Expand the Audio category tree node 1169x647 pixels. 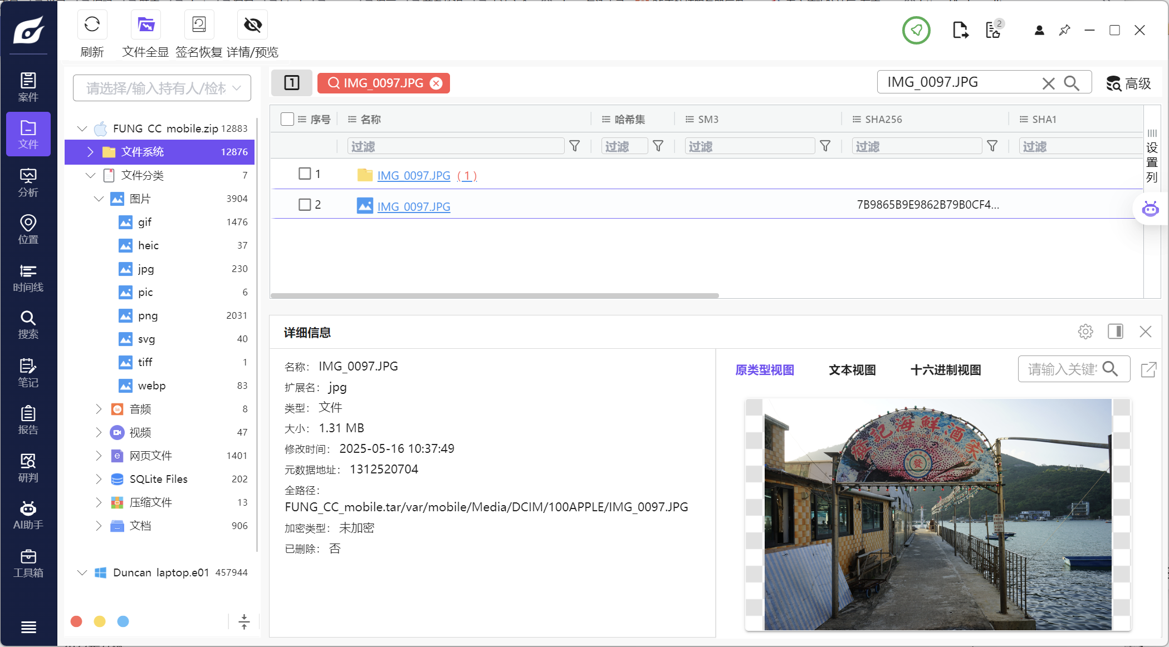pyautogui.click(x=99, y=409)
